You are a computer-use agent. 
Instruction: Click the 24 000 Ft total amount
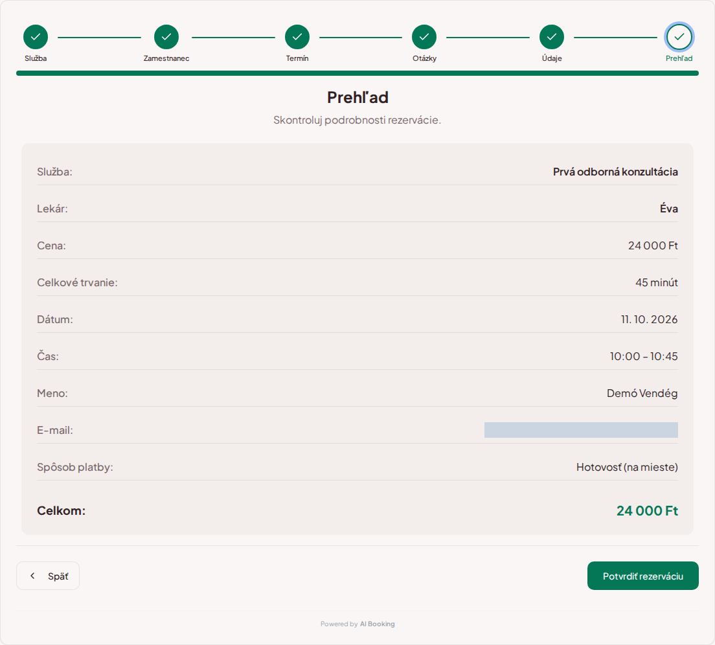tap(647, 510)
